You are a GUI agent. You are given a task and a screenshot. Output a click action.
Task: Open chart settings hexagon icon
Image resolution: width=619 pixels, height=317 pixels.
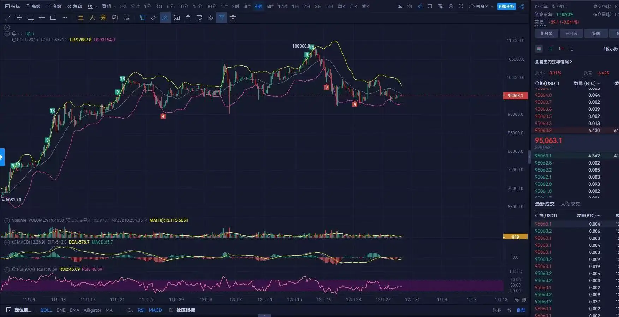tap(451, 6)
